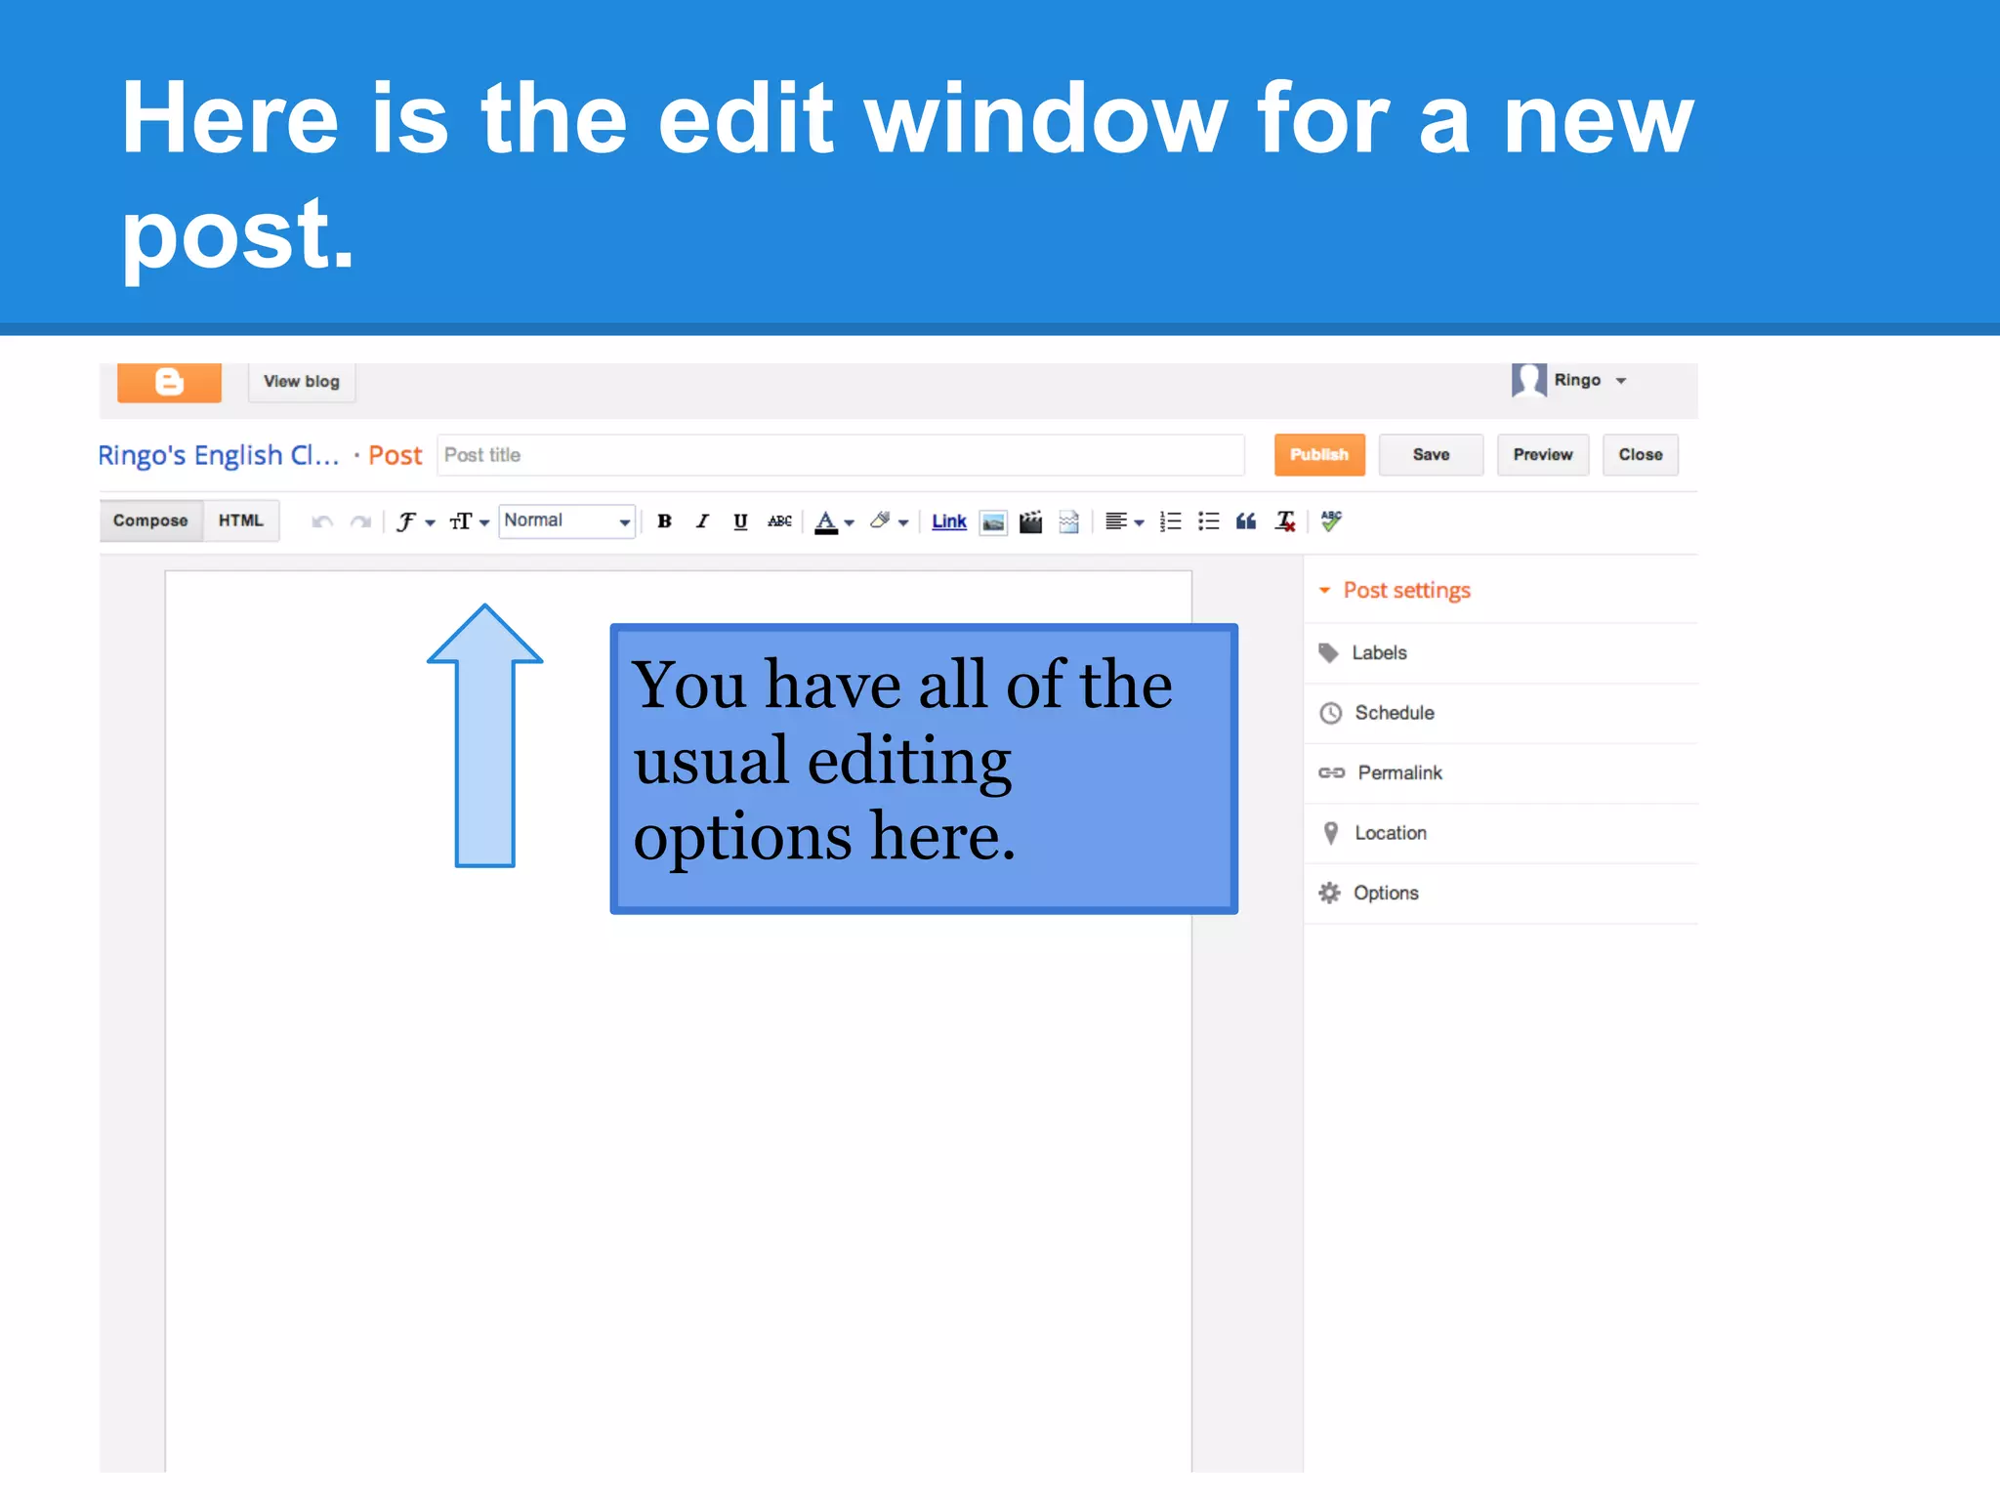Switch to the HTML tab
This screenshot has height=1500, width=2000.
coord(241,521)
